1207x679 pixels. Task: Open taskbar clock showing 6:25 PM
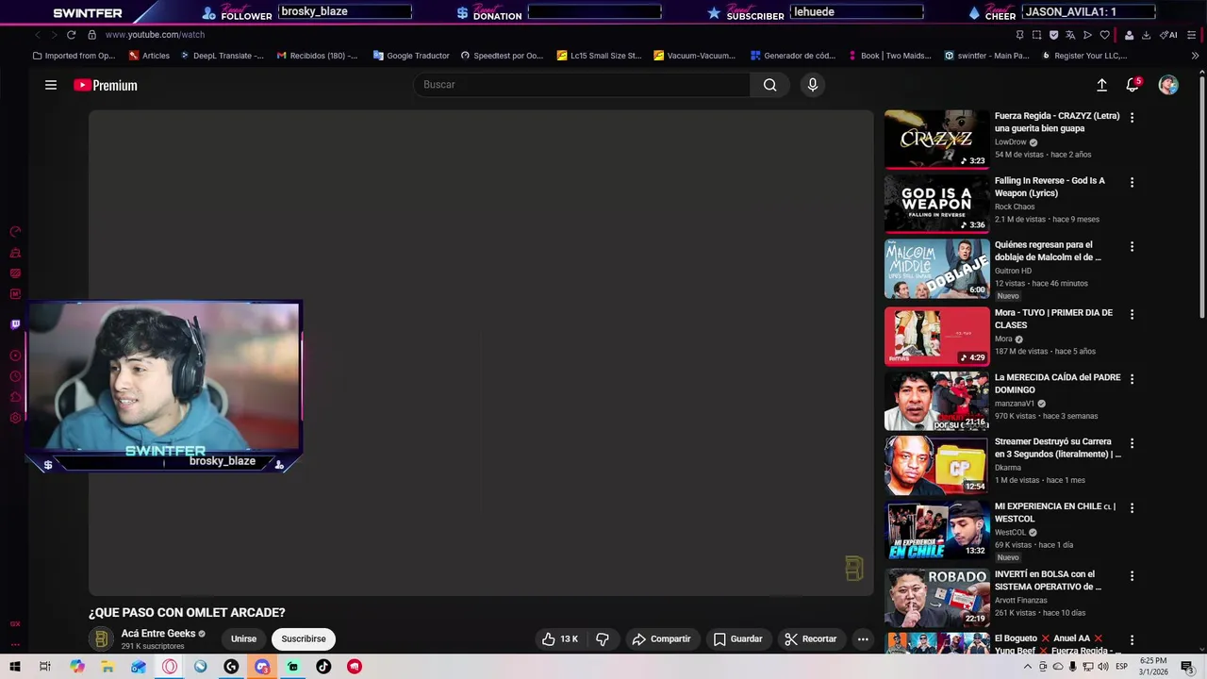click(1154, 667)
